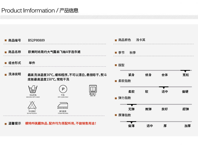Screen dimensions: 198x146
Task: Click the 修身 fit label
Action: [148, 75]
